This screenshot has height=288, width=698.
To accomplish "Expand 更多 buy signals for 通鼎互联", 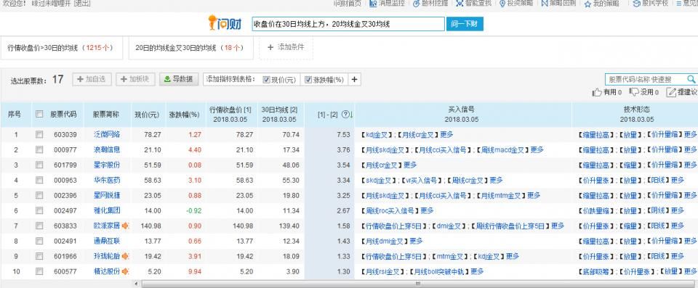I will 416,241.
